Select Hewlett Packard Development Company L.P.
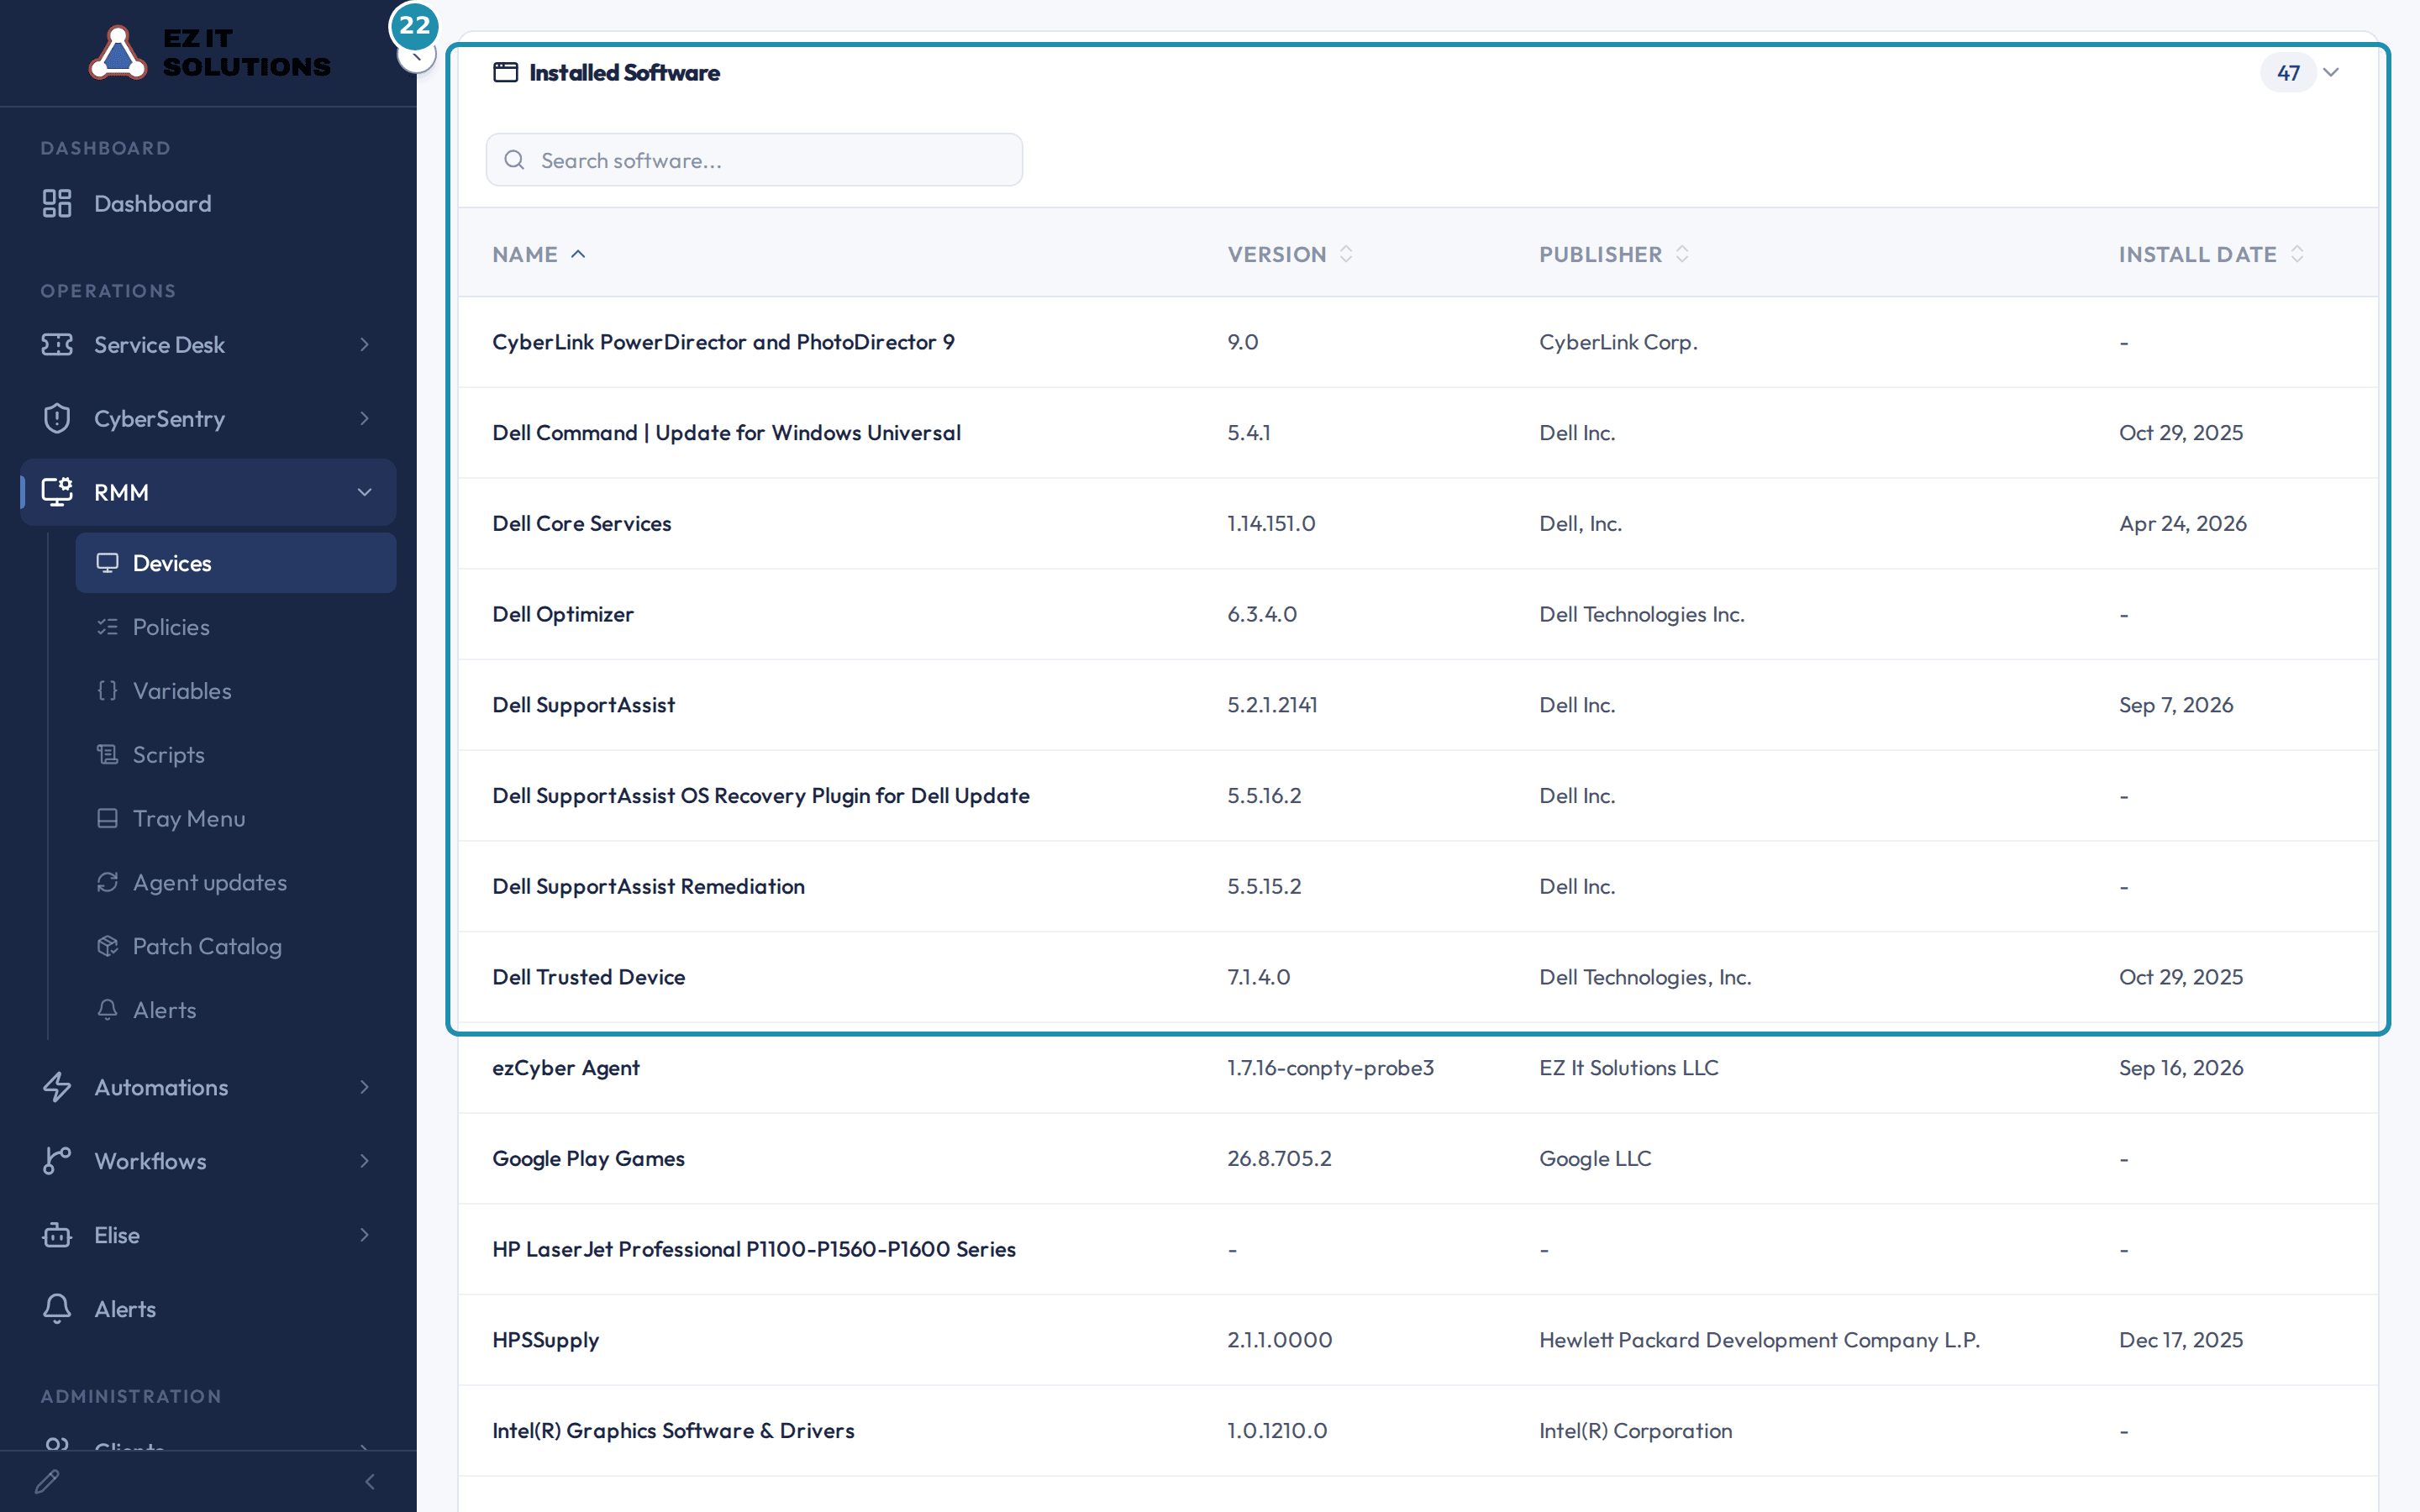 pos(1759,1340)
